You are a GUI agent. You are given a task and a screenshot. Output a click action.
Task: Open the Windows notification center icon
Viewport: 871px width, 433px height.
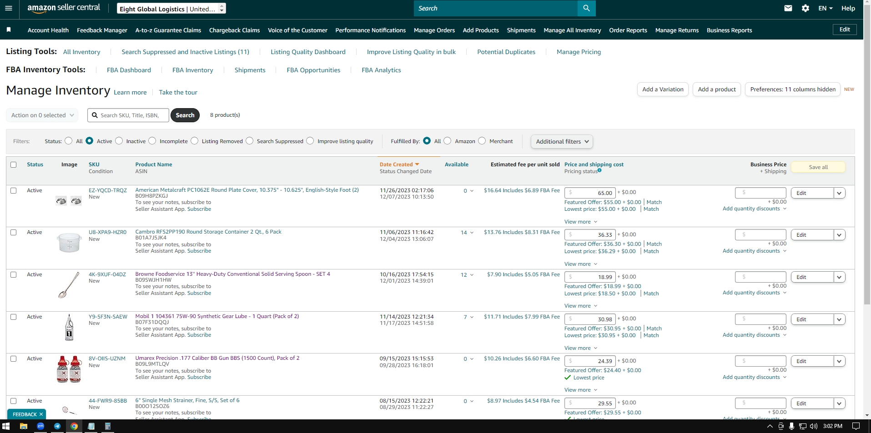click(856, 426)
